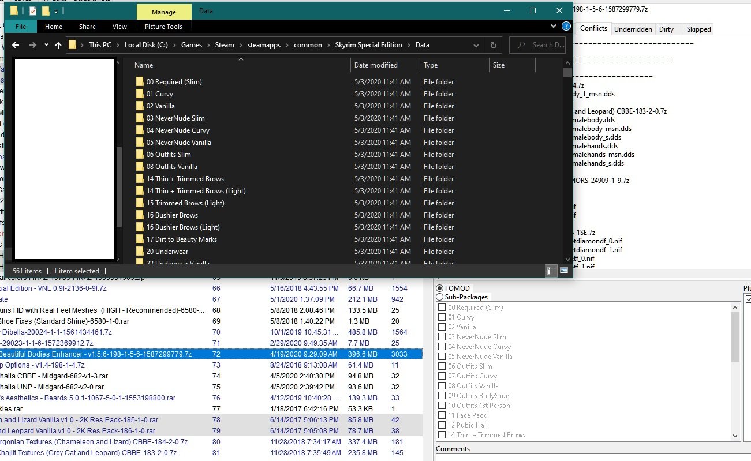Image resolution: width=751 pixels, height=461 pixels.
Task: Go up one folder level arrow
Action: pos(58,45)
